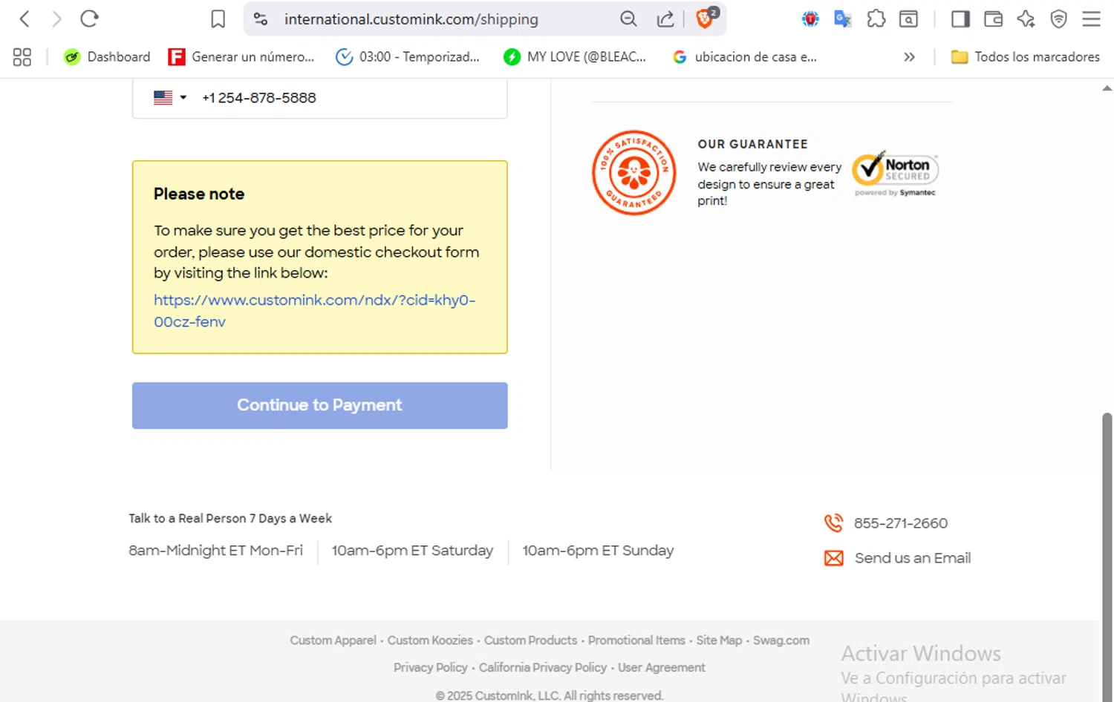Screen dimensions: 1114x702
Task: Open Brave Wallet icon
Action: 993,19
